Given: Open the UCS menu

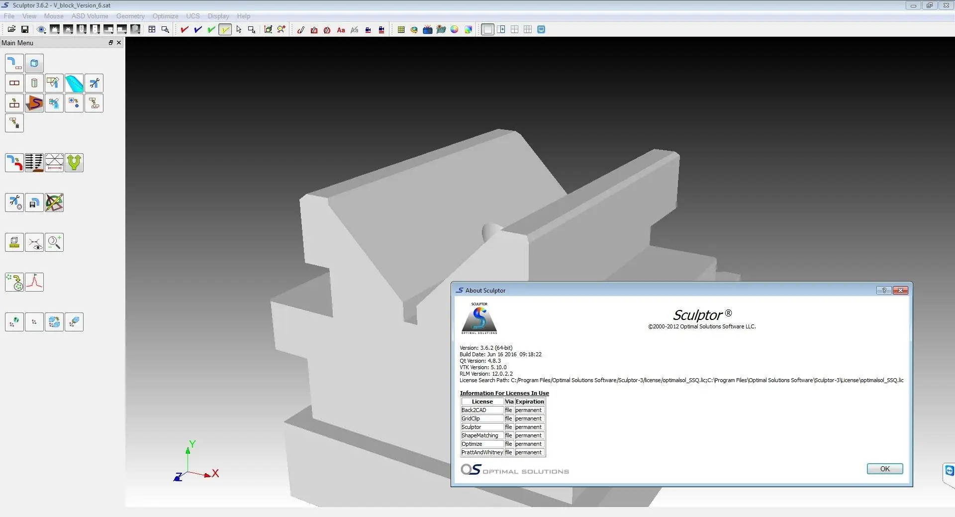Looking at the screenshot, I should (x=193, y=16).
